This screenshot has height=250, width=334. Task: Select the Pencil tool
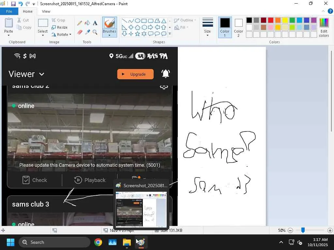(x=80, y=23)
